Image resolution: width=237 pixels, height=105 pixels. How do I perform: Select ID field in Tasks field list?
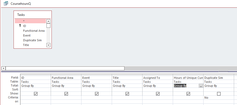24,26
